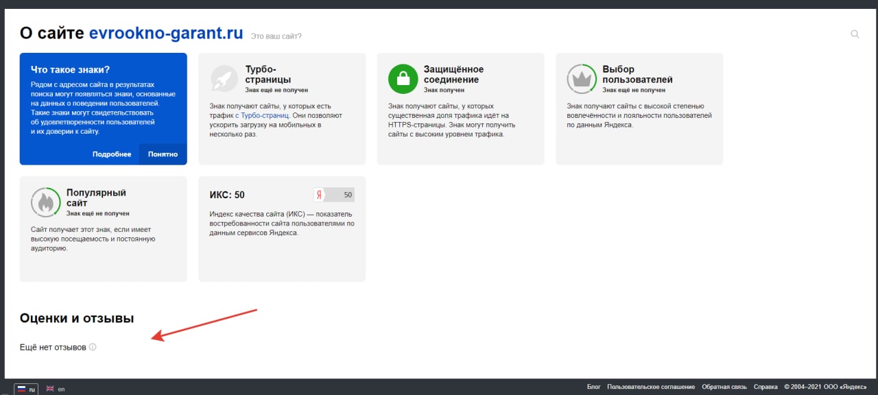Image resolution: width=878 pixels, height=395 pixels.
Task: Click Знак ещё не получен under Популярный сайт
Action: coord(98,213)
